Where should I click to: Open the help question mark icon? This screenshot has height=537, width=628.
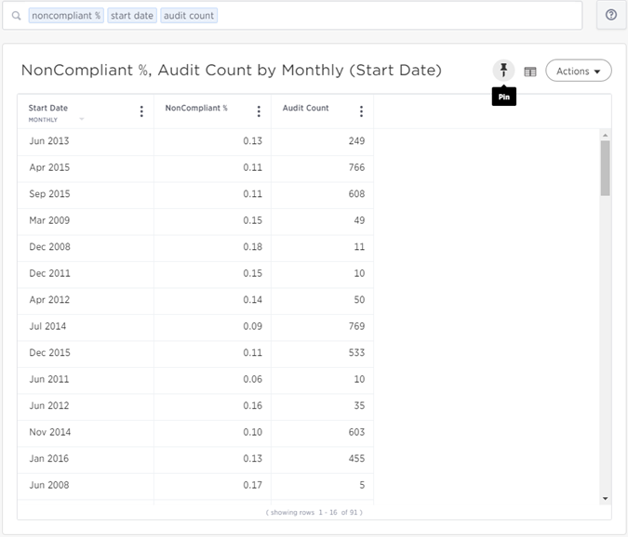point(610,15)
